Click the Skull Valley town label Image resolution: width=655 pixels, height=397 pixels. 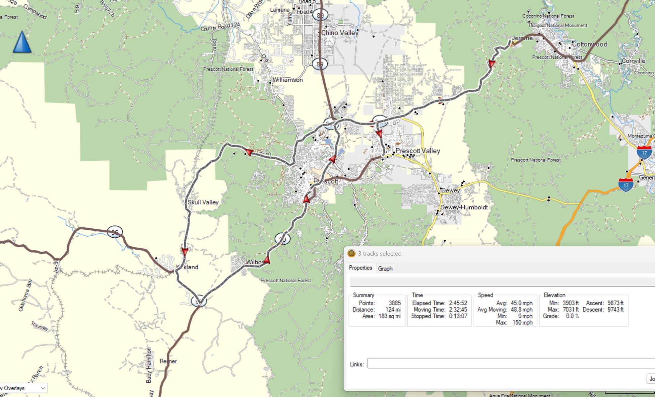[x=203, y=202]
